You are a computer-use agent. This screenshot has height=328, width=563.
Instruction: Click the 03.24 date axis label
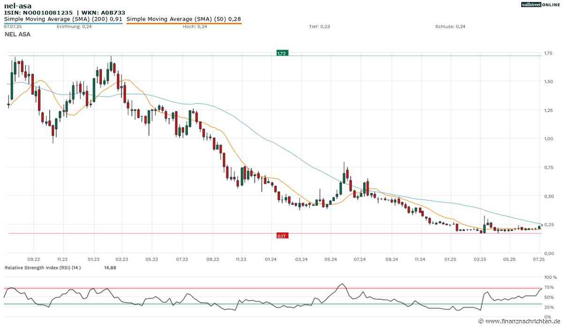pyautogui.click(x=301, y=259)
